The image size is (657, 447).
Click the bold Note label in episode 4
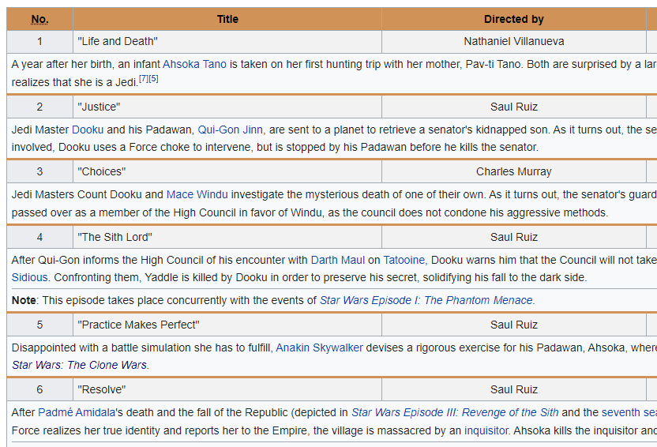24,300
